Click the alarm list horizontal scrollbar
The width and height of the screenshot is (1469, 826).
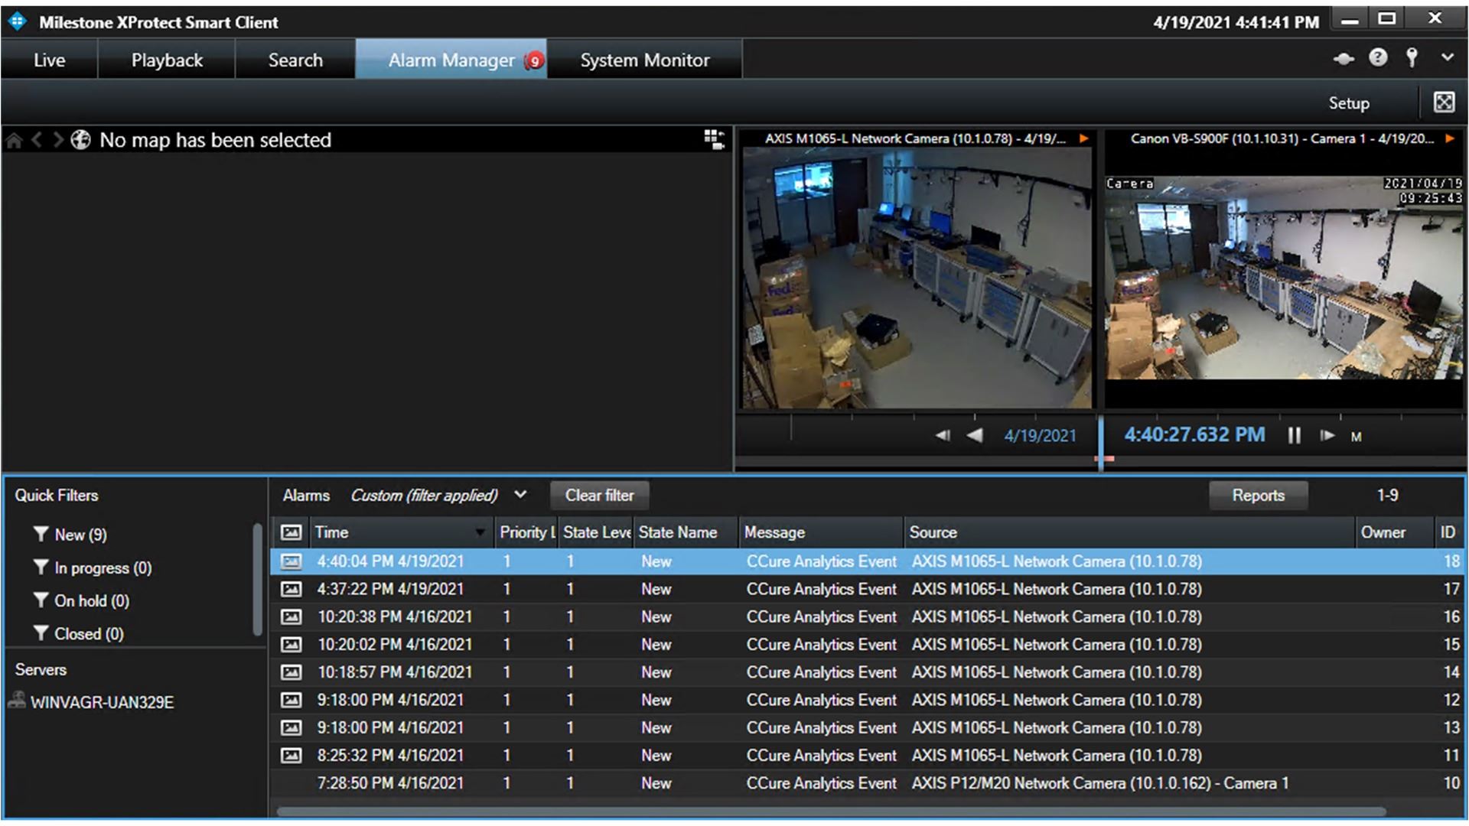click(x=831, y=811)
